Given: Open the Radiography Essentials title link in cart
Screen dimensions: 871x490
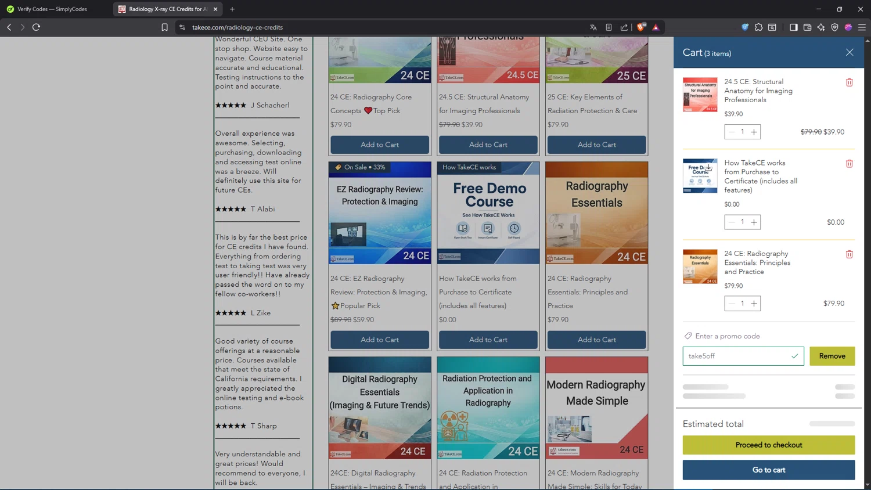Looking at the screenshot, I should click(757, 262).
